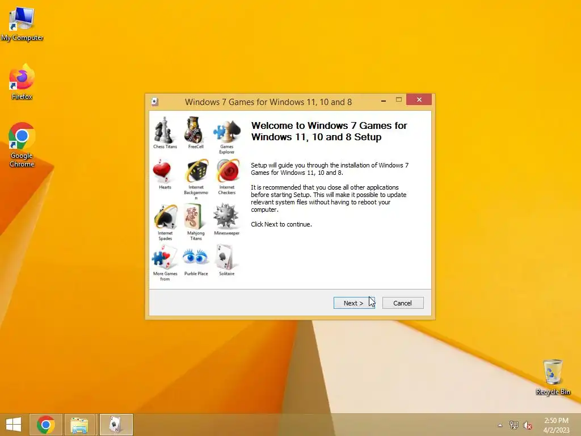Click the disabled maximize button

tap(399, 100)
